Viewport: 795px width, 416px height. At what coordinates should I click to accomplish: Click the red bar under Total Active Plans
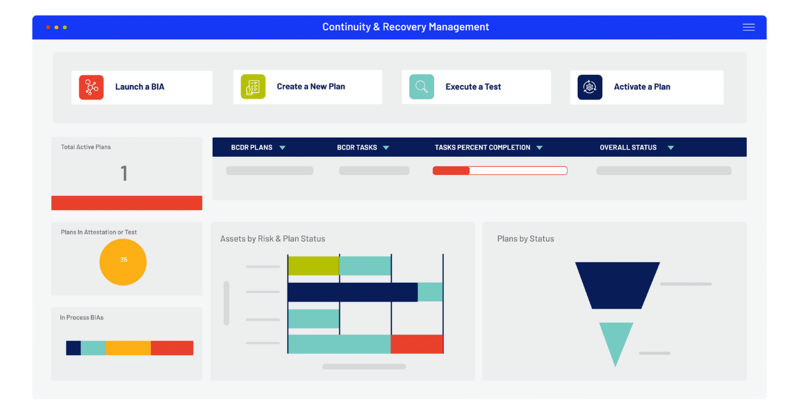pos(127,203)
